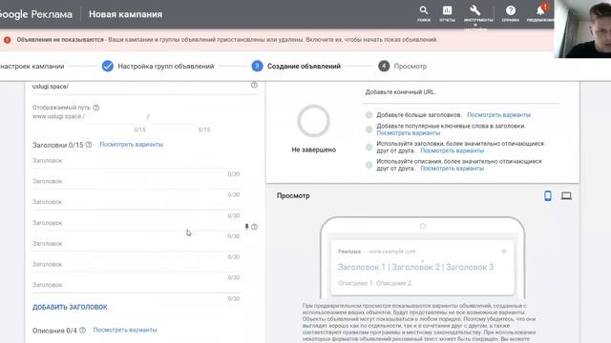Image resolution: width=611 pixels, height=343 pixels.
Task: Click help icon next to final URL field
Action: (x=254, y=85)
